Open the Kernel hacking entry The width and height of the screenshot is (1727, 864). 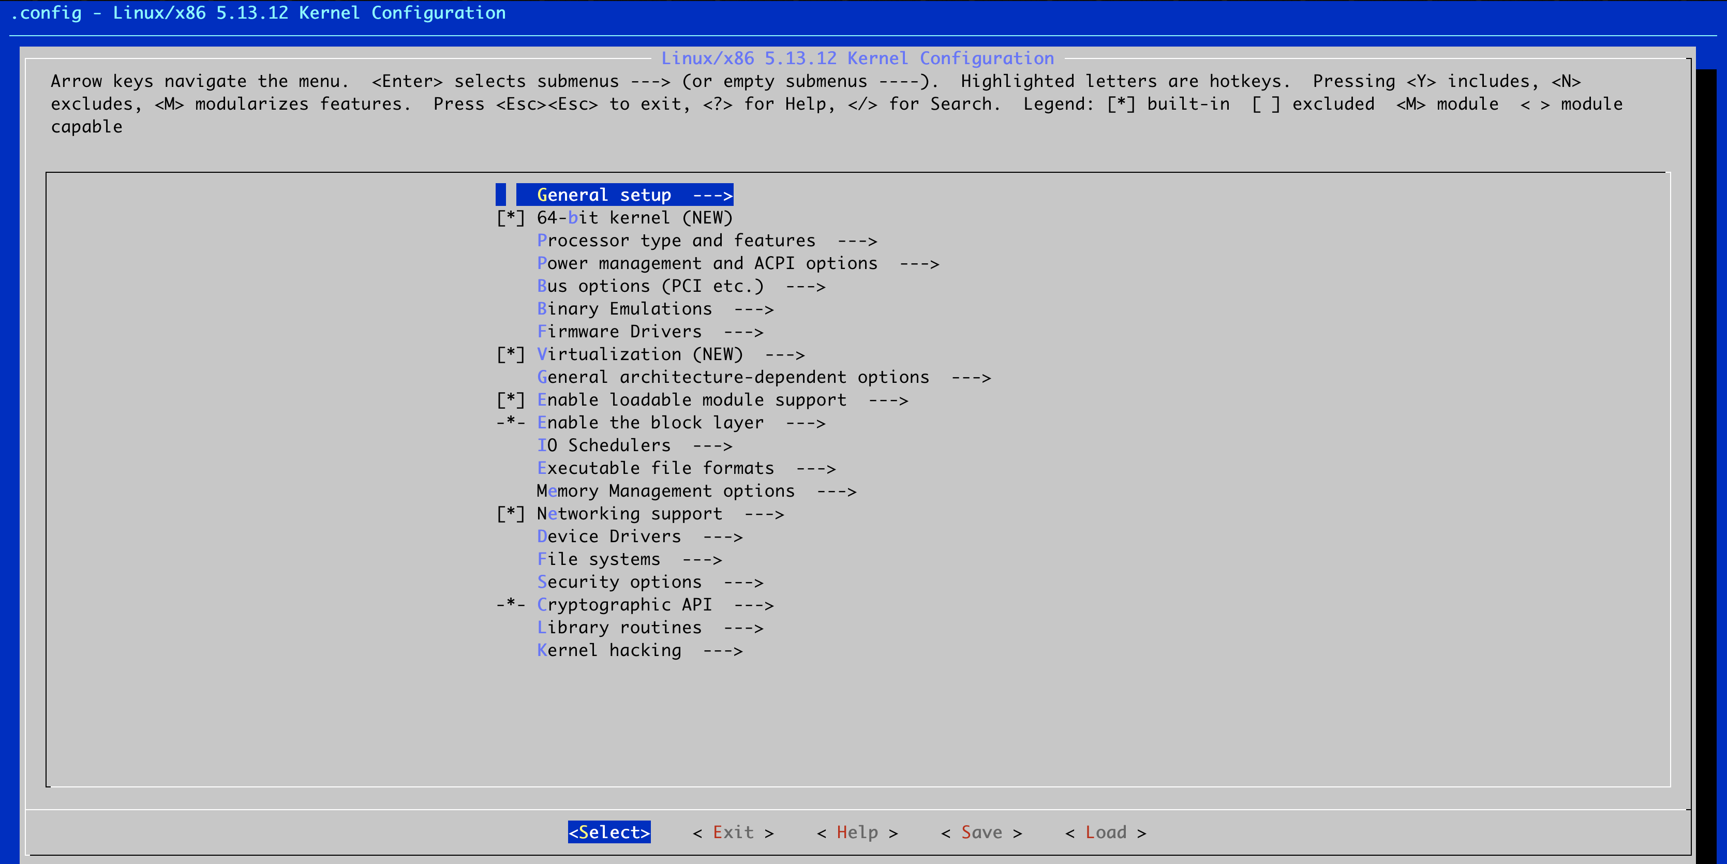609,651
